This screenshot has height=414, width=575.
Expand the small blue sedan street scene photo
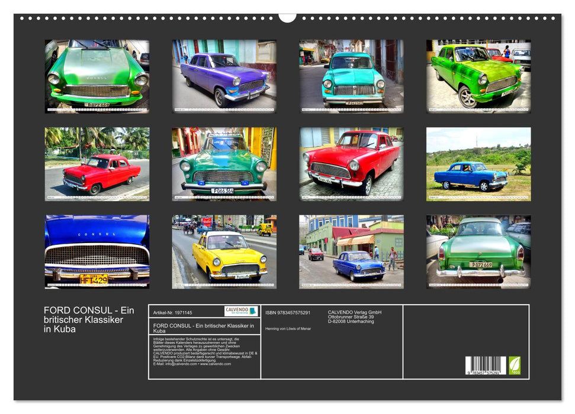tap(350, 251)
